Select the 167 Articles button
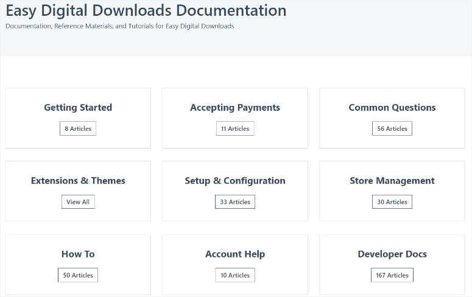The width and height of the screenshot is (472, 297). [x=392, y=275]
